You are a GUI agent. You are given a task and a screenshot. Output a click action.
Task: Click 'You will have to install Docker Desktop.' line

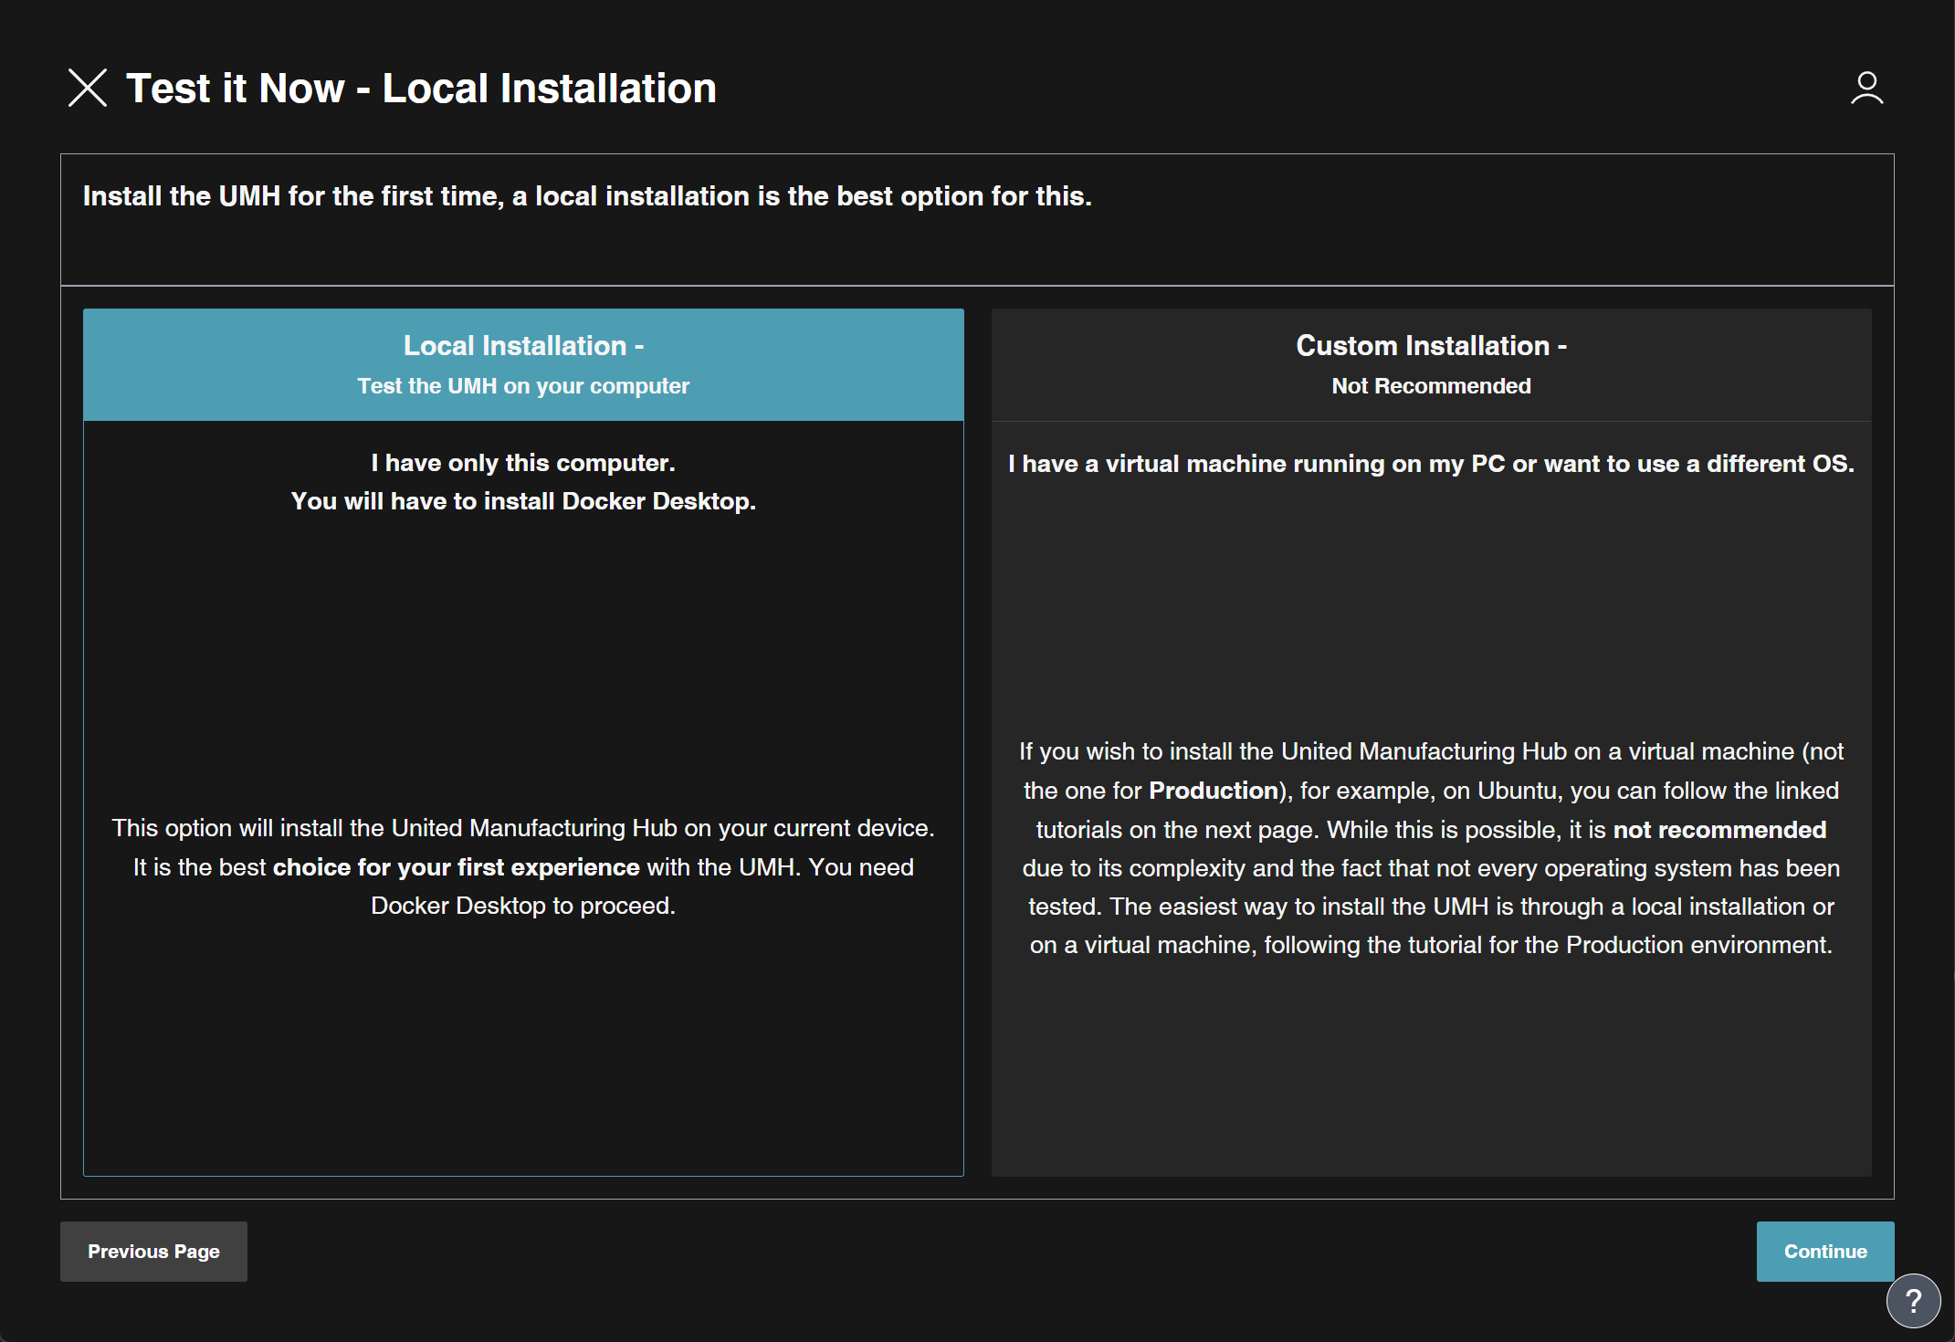click(523, 501)
